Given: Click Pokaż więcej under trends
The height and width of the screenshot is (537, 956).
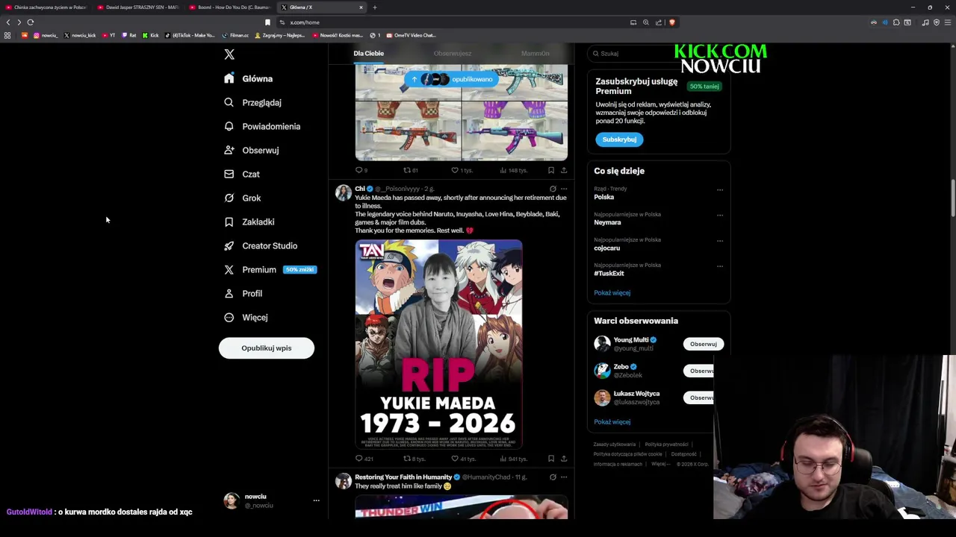Looking at the screenshot, I should pos(612,293).
